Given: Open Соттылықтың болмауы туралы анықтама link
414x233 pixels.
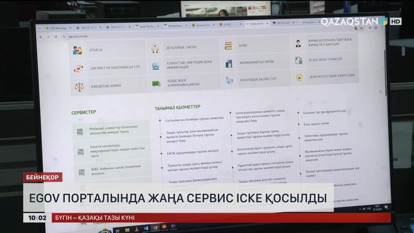Looking at the screenshot, I should 194,119.
